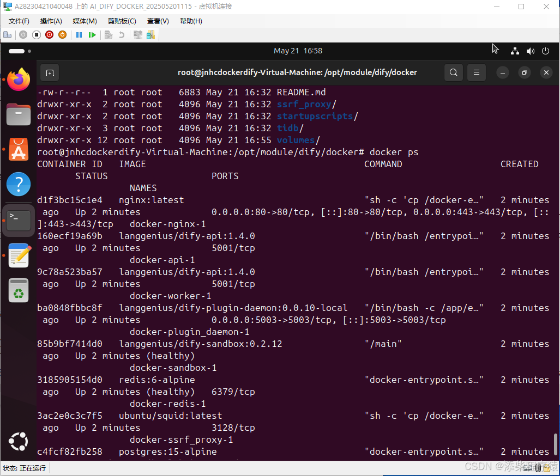Show Applications via Ubuntu logo
The width and height of the screenshot is (560, 476).
(19, 441)
